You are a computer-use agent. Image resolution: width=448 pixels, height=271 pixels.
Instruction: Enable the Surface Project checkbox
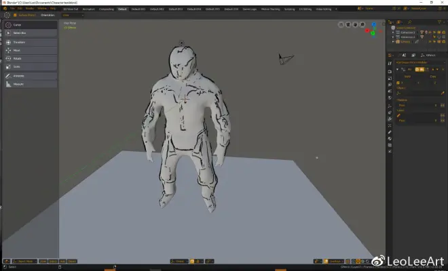(15, 15)
